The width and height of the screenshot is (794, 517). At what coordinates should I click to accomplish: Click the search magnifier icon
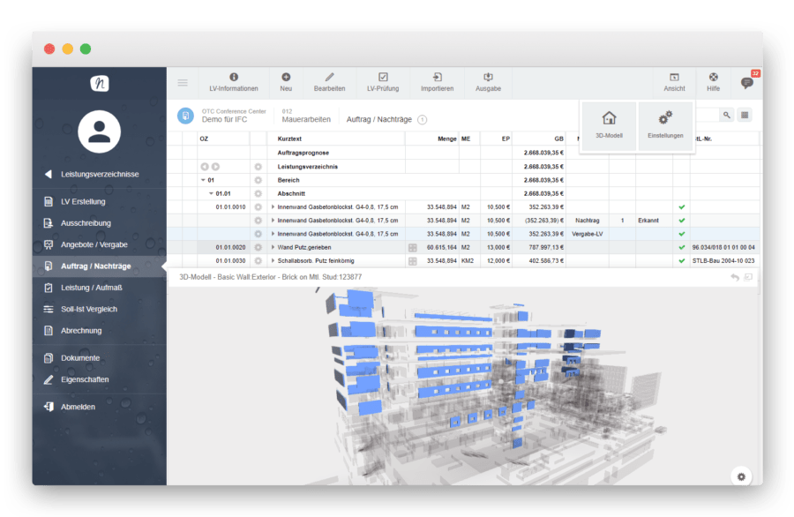727,115
